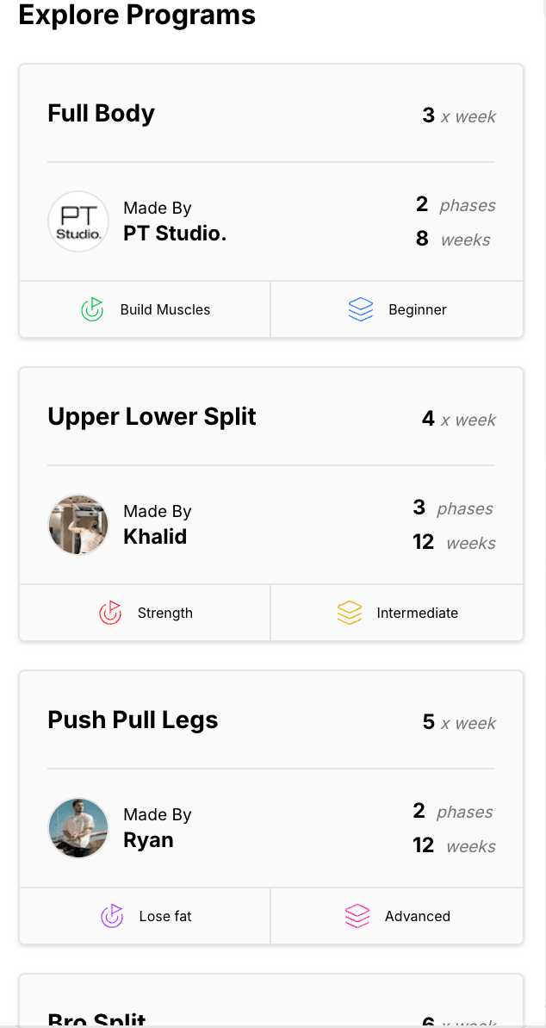Viewport: 546px width, 1028px height.
Task: Open the Push Pull Legs program
Action: [x=133, y=720]
